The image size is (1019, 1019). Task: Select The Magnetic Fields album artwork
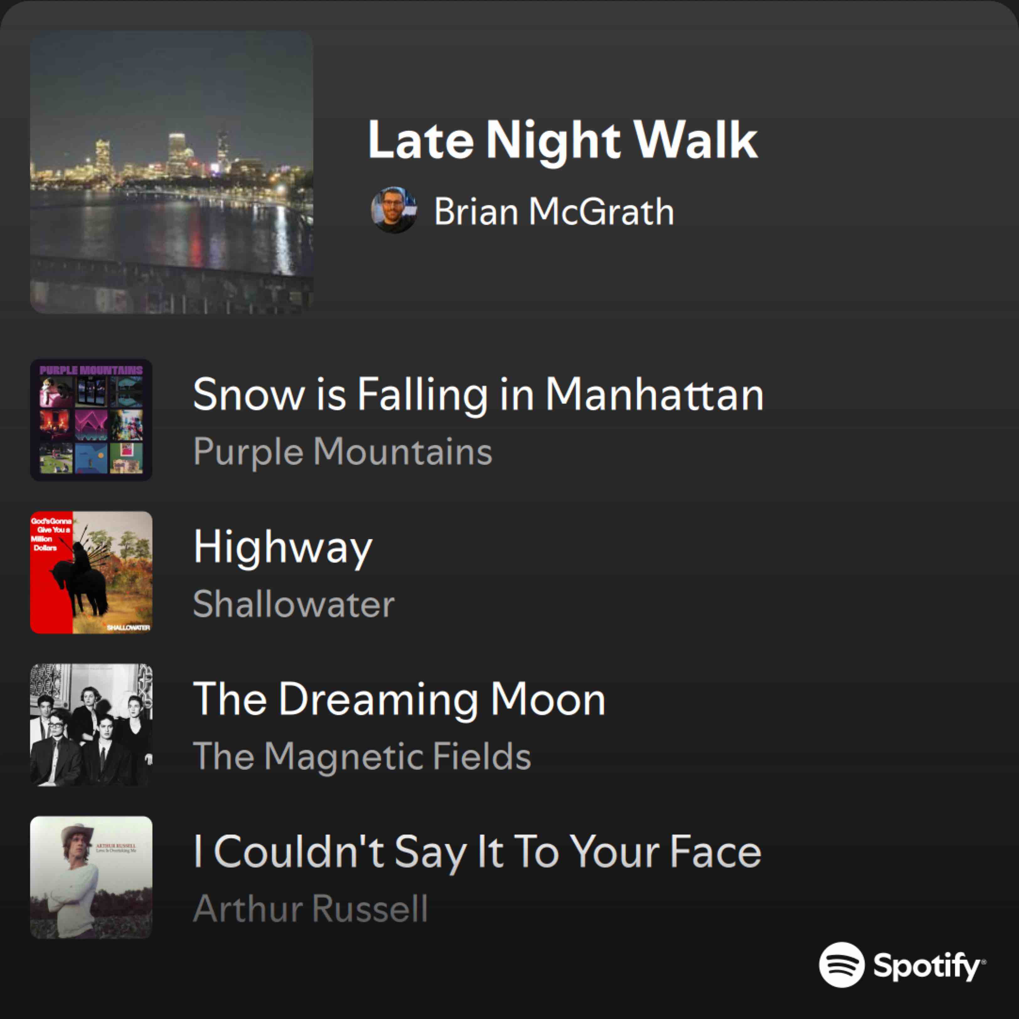pyautogui.click(x=91, y=725)
